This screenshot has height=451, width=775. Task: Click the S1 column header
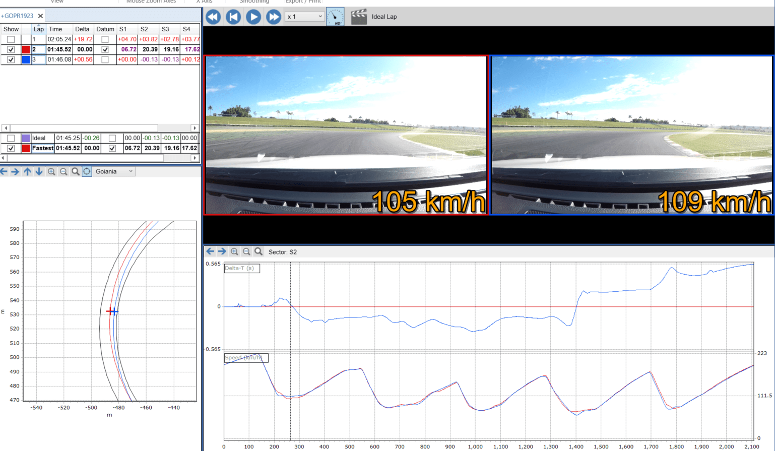click(x=127, y=29)
